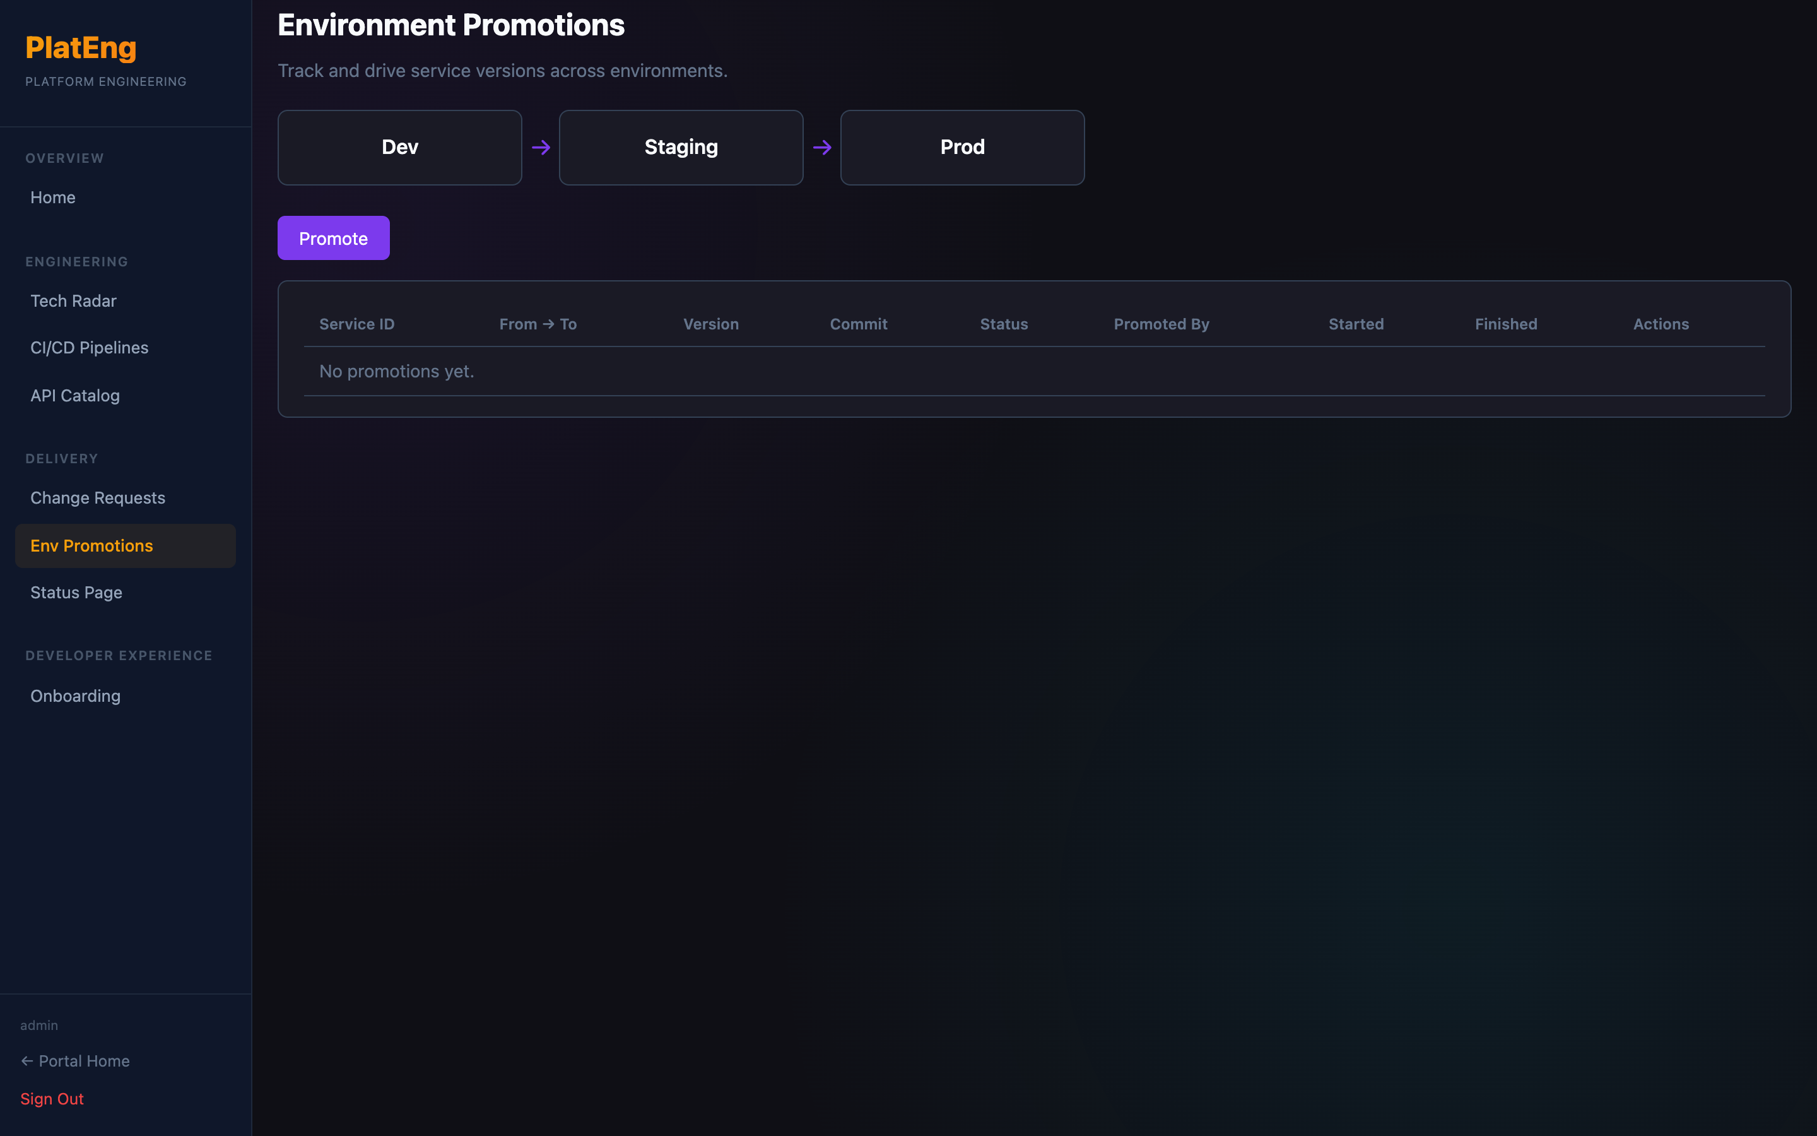Select Env Promotions sidebar item
The width and height of the screenshot is (1817, 1136).
[91, 545]
